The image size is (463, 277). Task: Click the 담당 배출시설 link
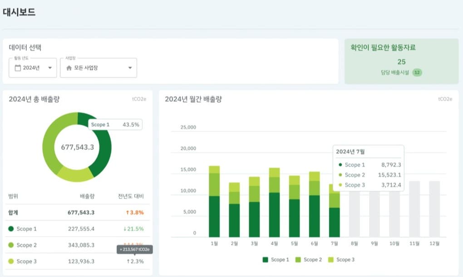click(395, 72)
